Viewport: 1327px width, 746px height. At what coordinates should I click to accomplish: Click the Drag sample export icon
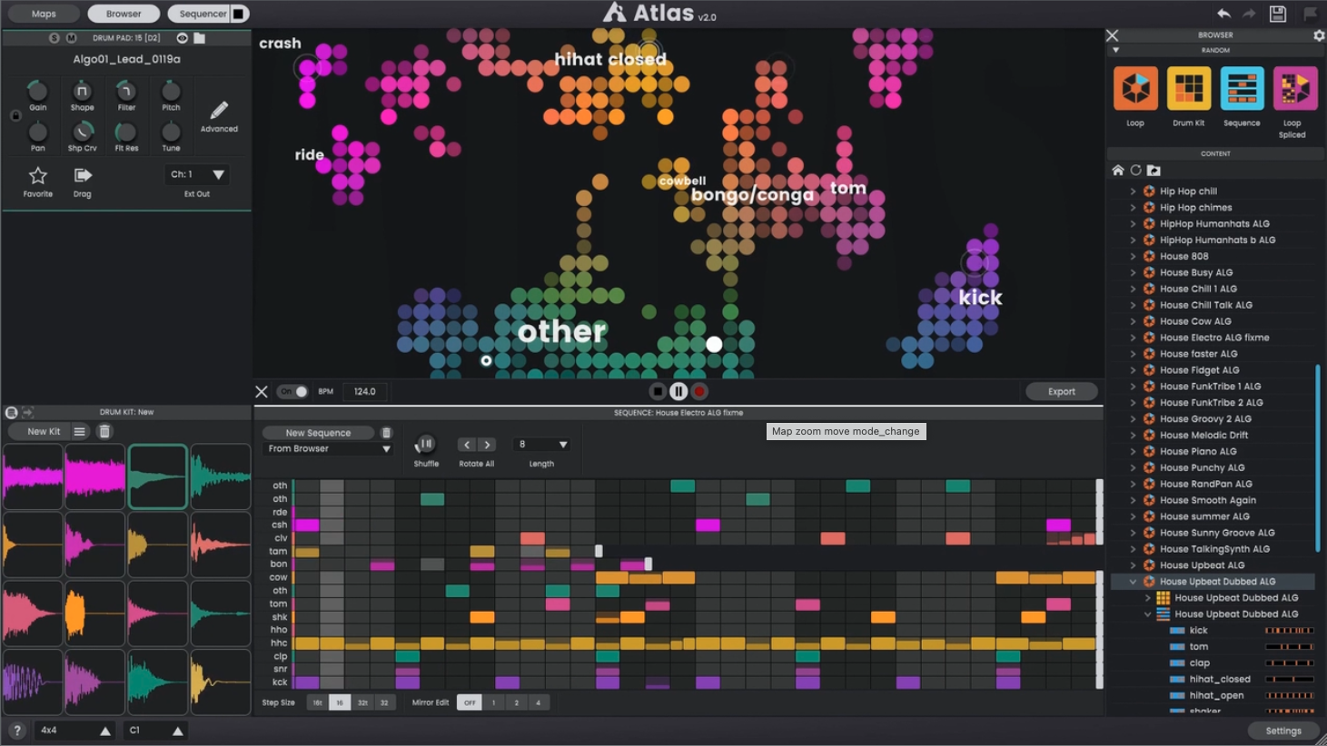pos(83,175)
